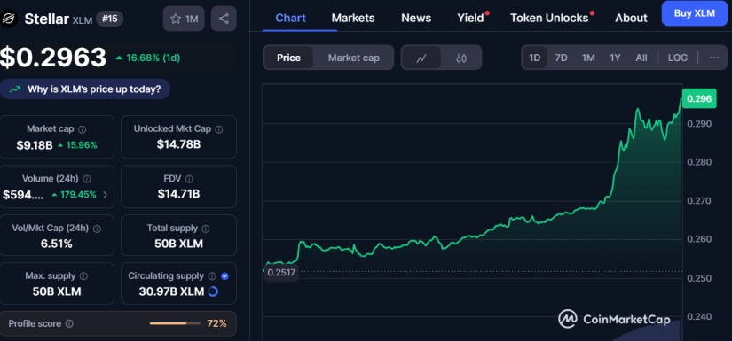The image size is (732, 341).
Task: Open the Token Unlocks tab
Action: click(x=549, y=18)
